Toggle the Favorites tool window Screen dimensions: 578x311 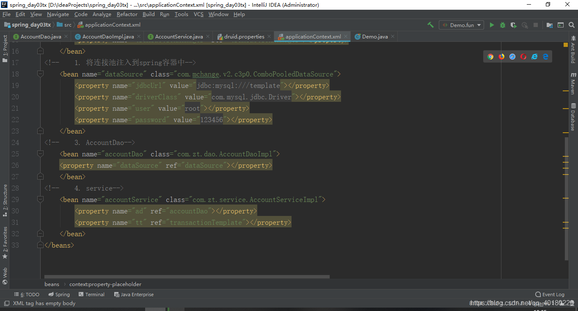[x=5, y=243]
